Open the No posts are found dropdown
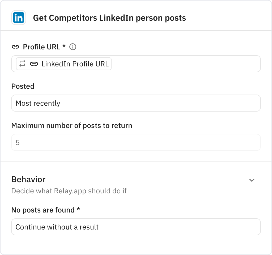 tap(136, 227)
